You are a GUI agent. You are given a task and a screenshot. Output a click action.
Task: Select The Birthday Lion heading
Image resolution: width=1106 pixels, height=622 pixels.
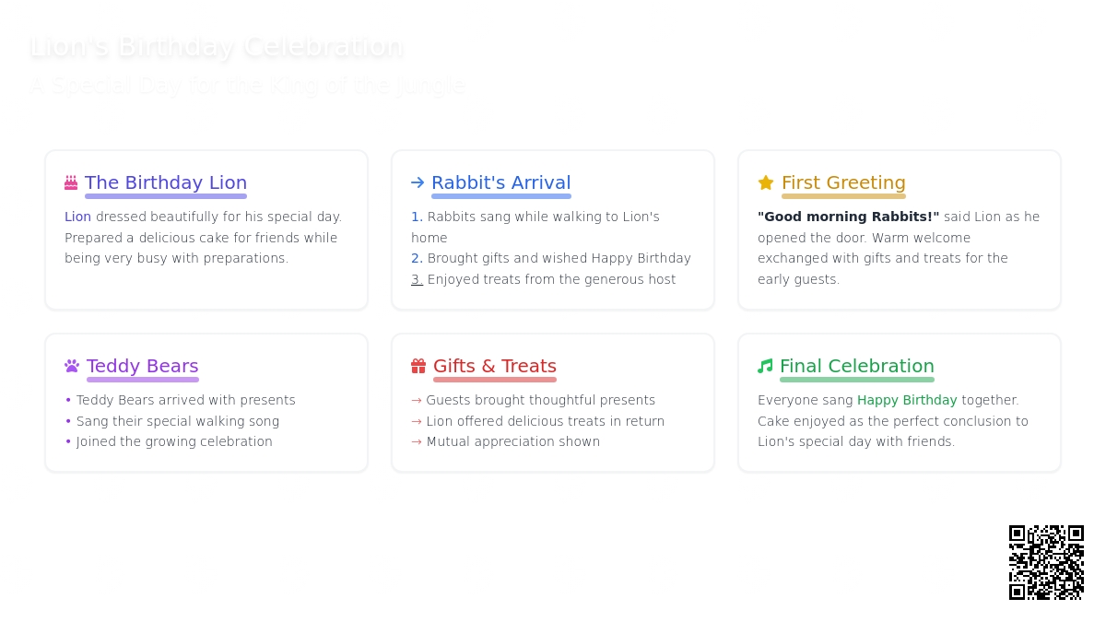(166, 182)
